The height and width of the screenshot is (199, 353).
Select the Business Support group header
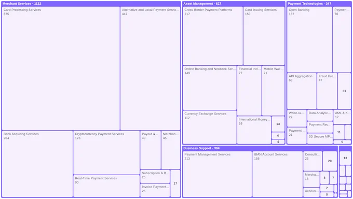click(260, 148)
